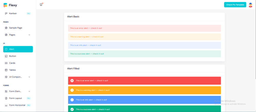Navigate to Cards
Screen dimensions: 256x112
tap(18, 63)
